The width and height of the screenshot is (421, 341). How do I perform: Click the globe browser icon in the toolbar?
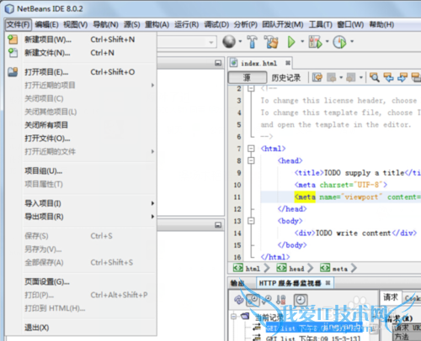pos(229,41)
